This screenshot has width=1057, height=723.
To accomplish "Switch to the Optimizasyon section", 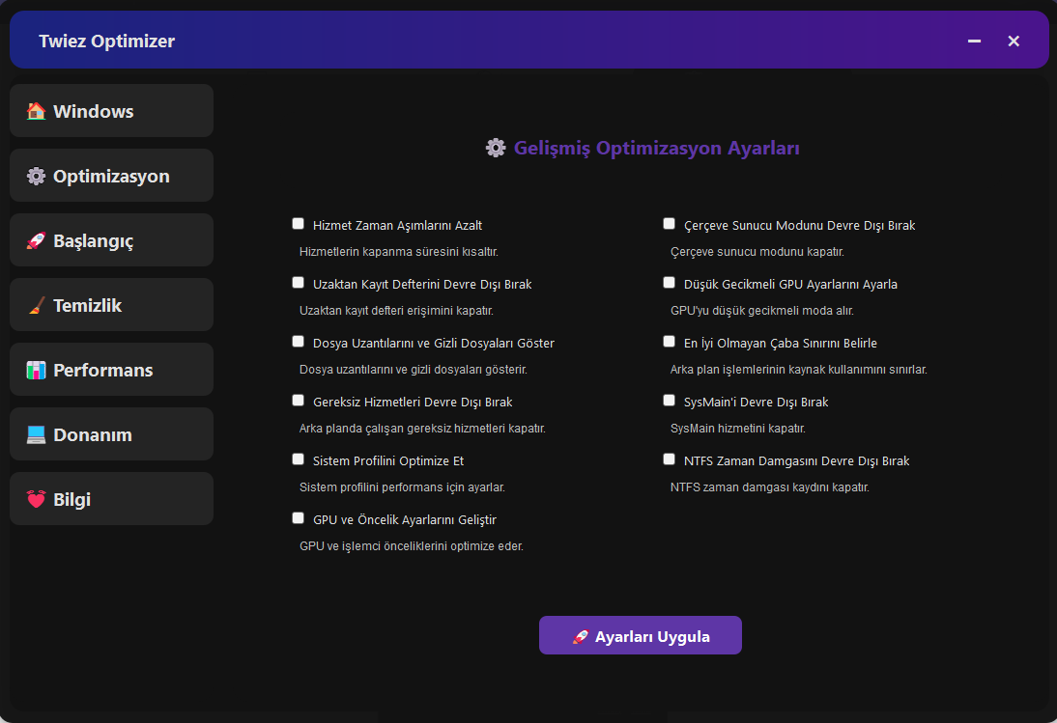I will pos(111,175).
